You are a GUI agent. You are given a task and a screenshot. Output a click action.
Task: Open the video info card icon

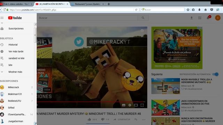coord(142,31)
